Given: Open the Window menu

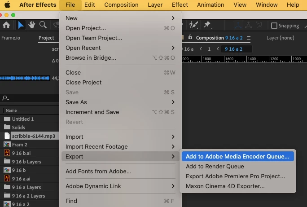Looking at the screenshot, I should point(267,4).
